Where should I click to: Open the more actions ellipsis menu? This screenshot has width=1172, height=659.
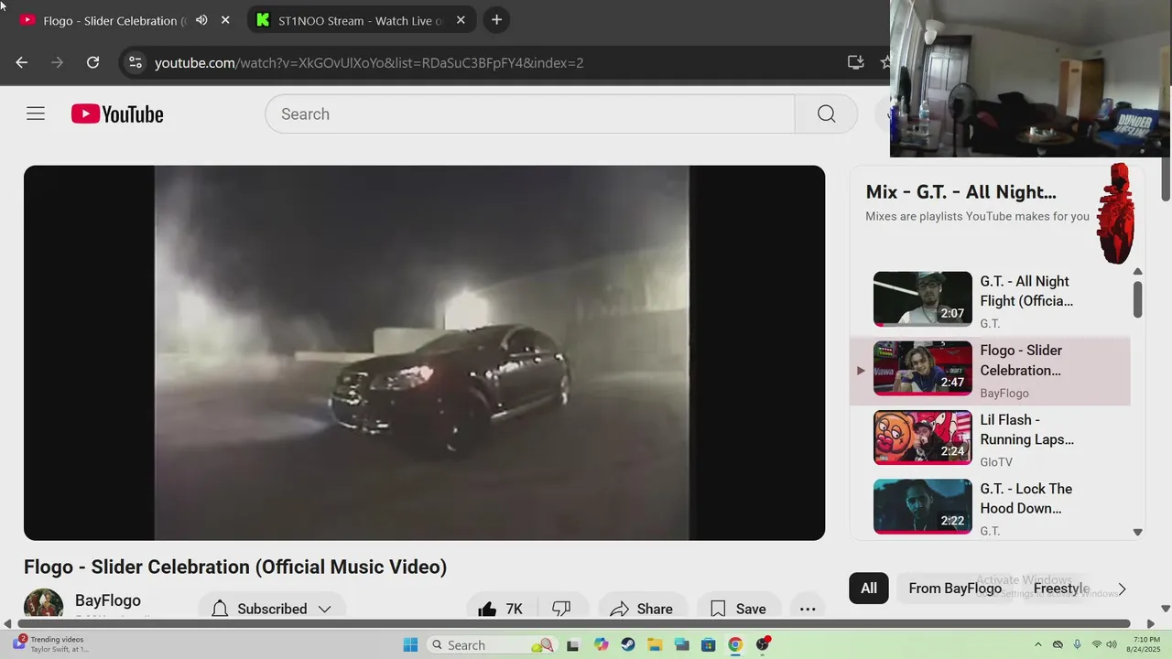click(808, 609)
